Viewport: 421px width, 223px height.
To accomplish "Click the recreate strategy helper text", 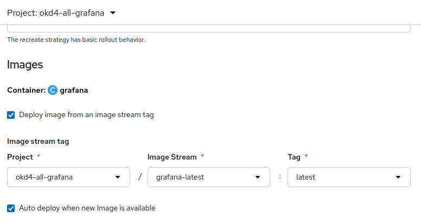I will (76, 40).
